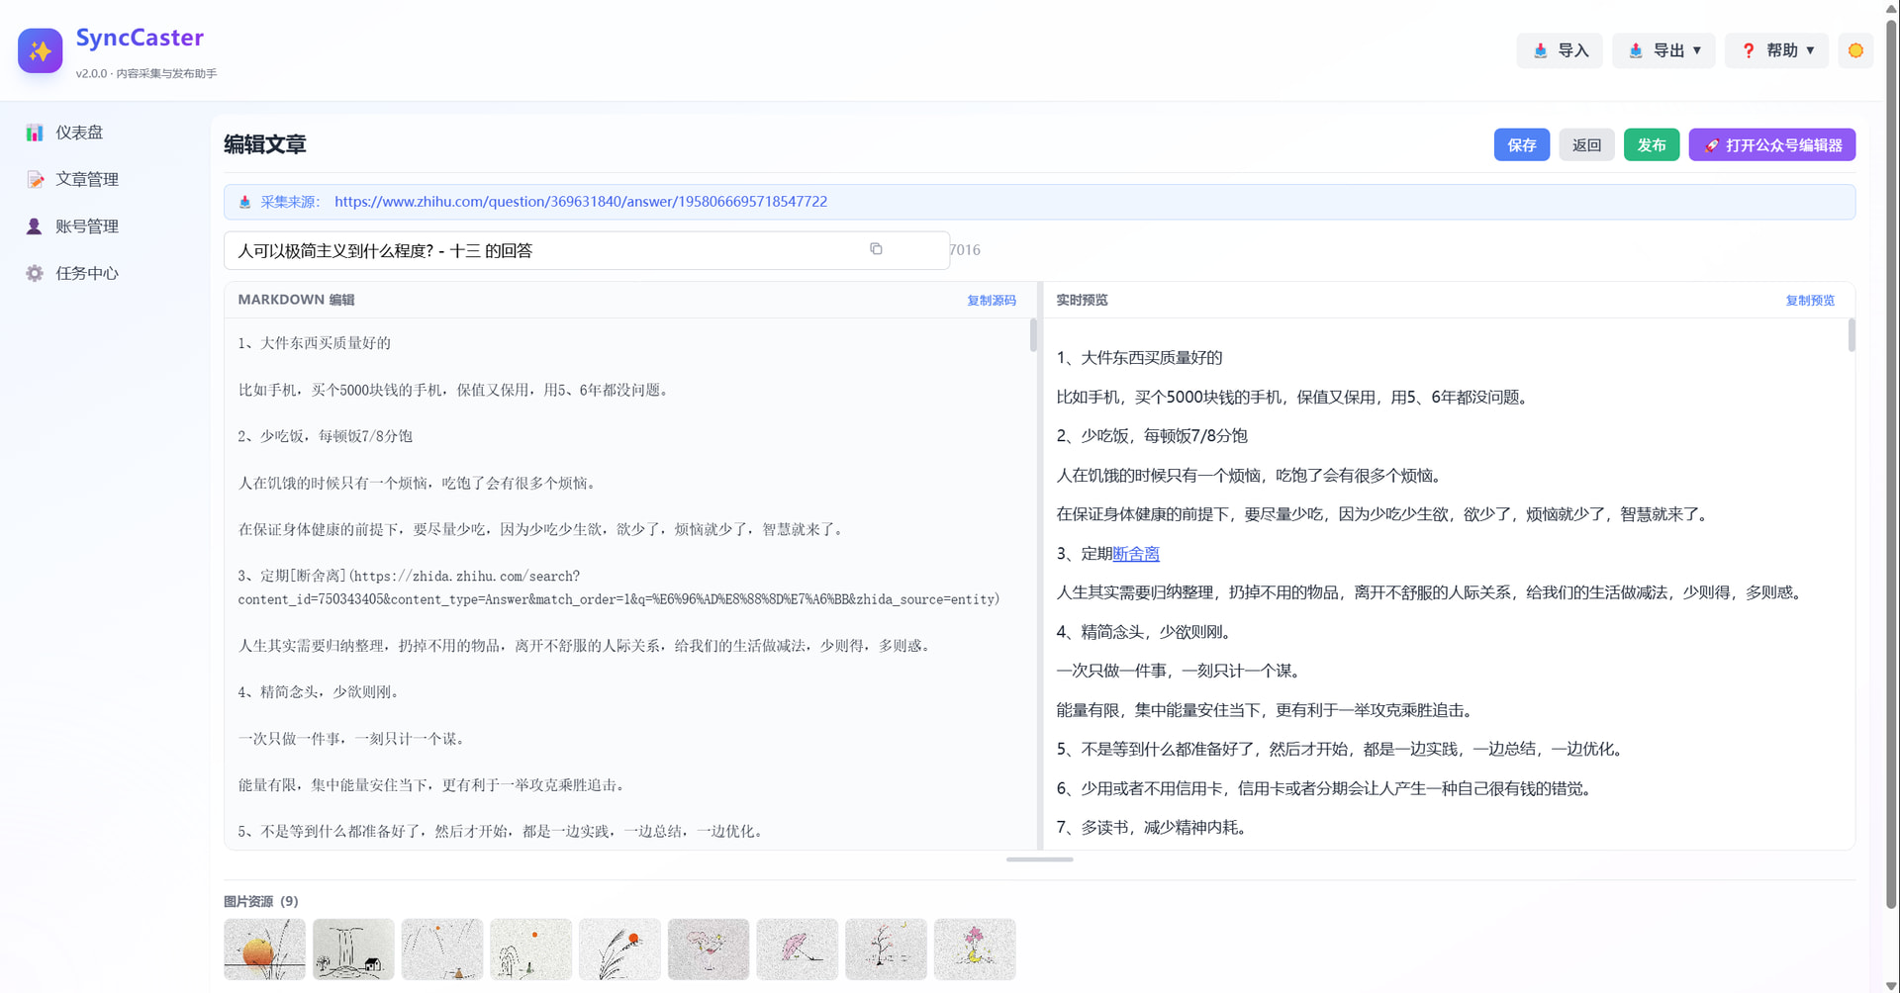Click the 导入 import button icon
1900x993 pixels.
click(1541, 50)
